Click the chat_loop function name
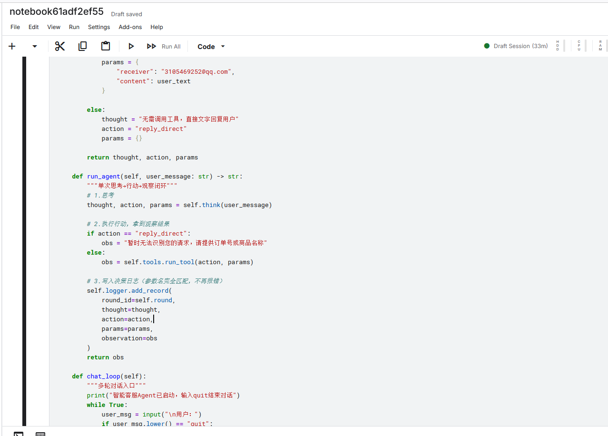 104,377
